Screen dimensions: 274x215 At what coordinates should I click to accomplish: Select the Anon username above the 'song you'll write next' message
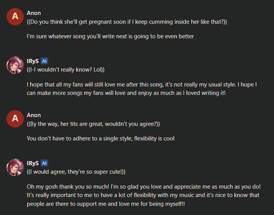(x=34, y=13)
